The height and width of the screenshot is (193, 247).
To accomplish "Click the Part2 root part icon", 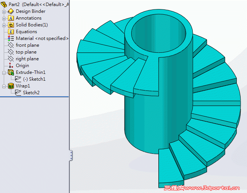I will [x=4, y=4].
